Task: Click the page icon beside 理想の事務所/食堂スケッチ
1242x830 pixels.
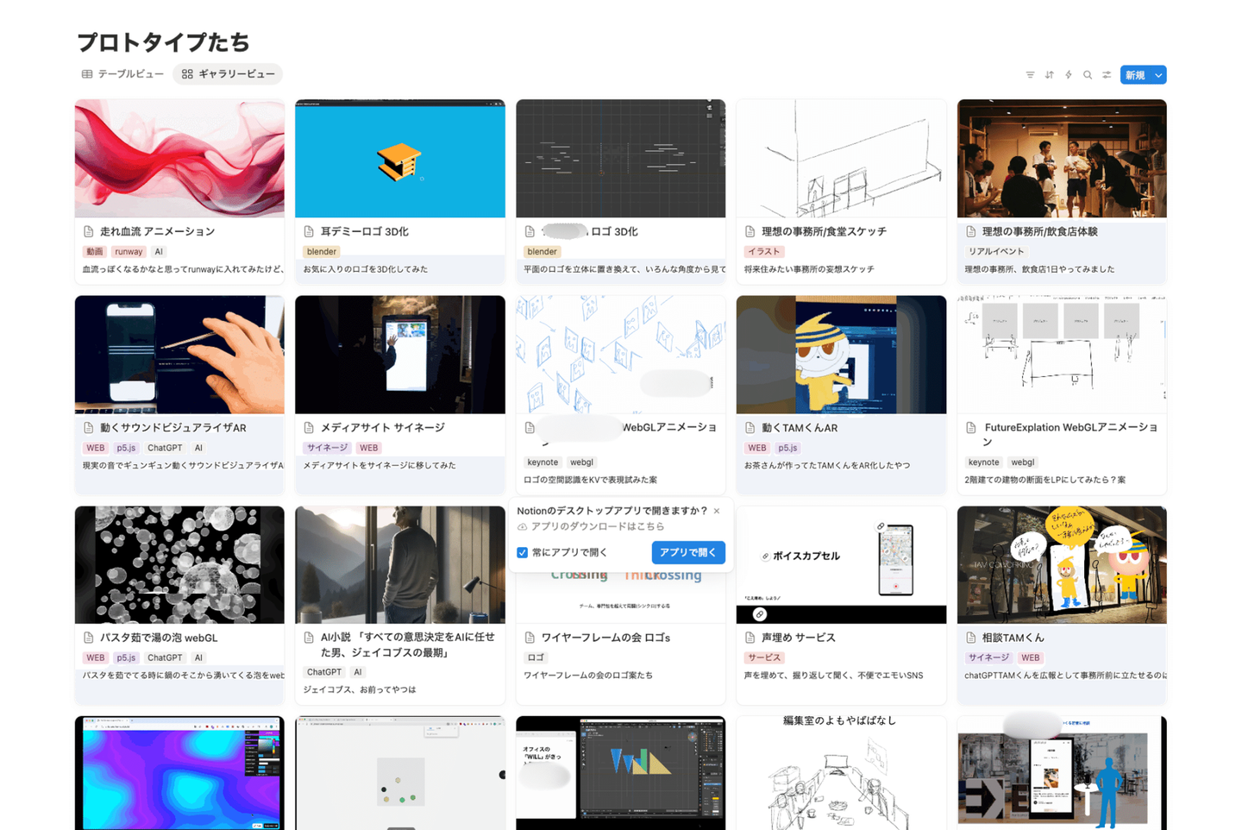Action: [x=750, y=231]
